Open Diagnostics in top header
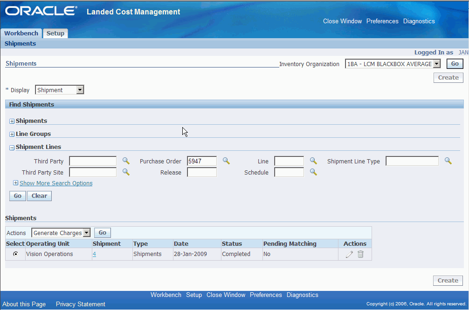 419,21
